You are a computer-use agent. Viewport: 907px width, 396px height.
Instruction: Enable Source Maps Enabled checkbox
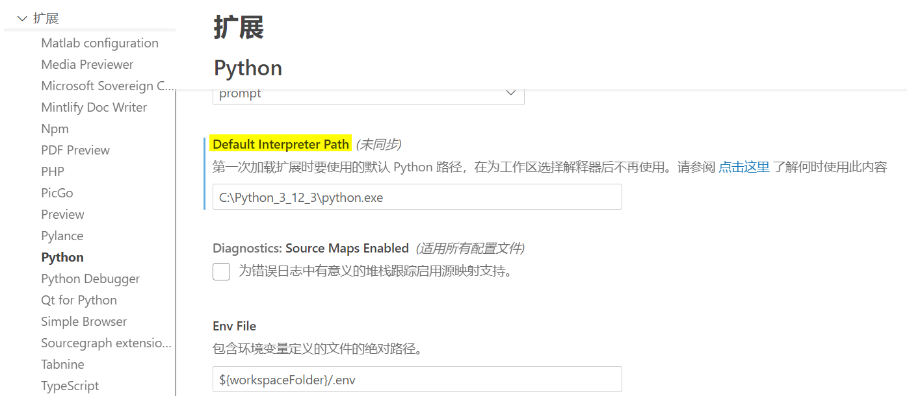(222, 271)
